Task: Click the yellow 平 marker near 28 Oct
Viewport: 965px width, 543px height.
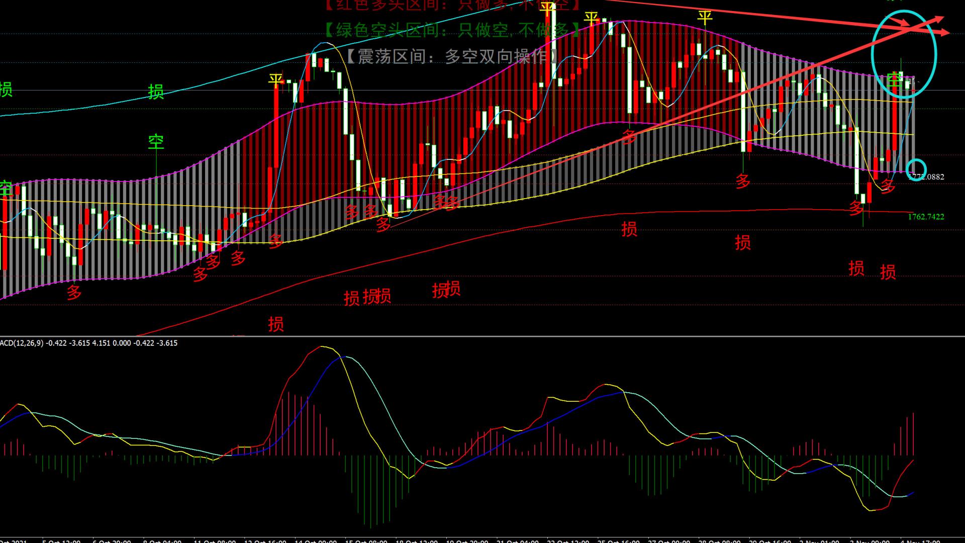Action: pos(705,17)
